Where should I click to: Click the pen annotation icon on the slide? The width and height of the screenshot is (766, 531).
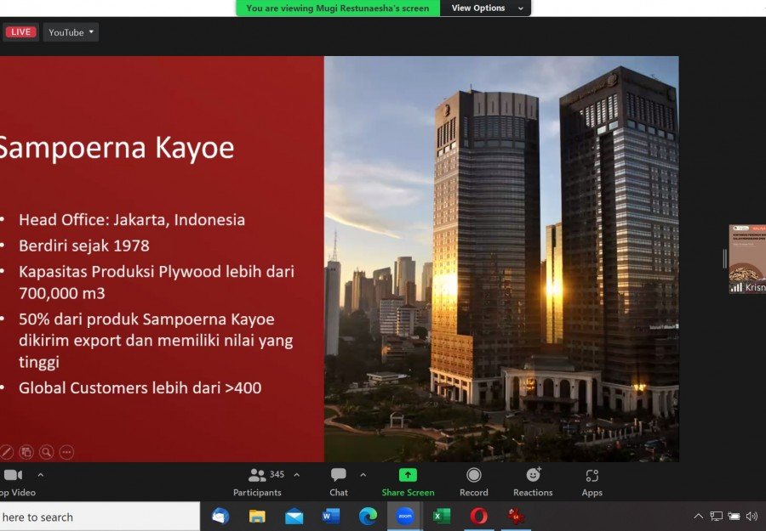(5, 452)
